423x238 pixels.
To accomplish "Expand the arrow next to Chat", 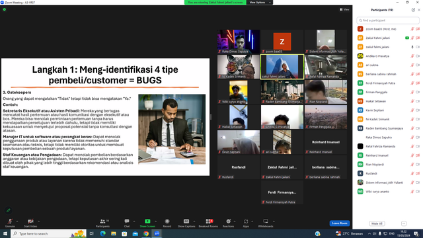I will click(134, 221).
